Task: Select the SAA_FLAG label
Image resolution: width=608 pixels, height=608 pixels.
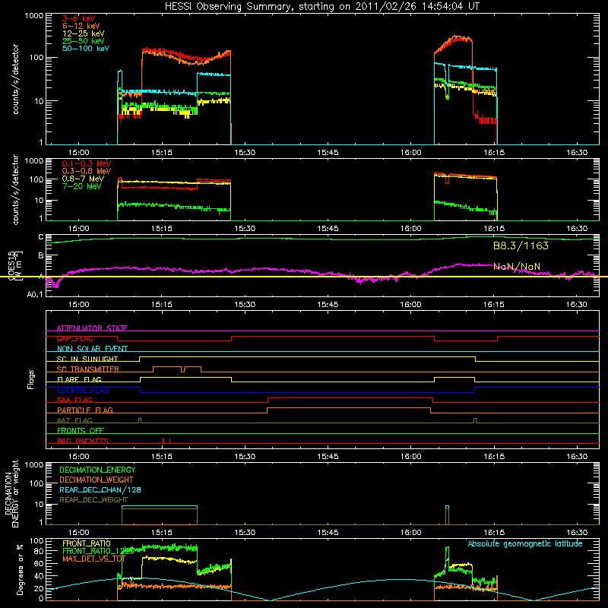Action: tap(74, 400)
